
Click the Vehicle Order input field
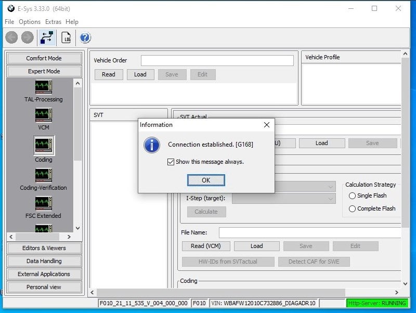point(218,60)
